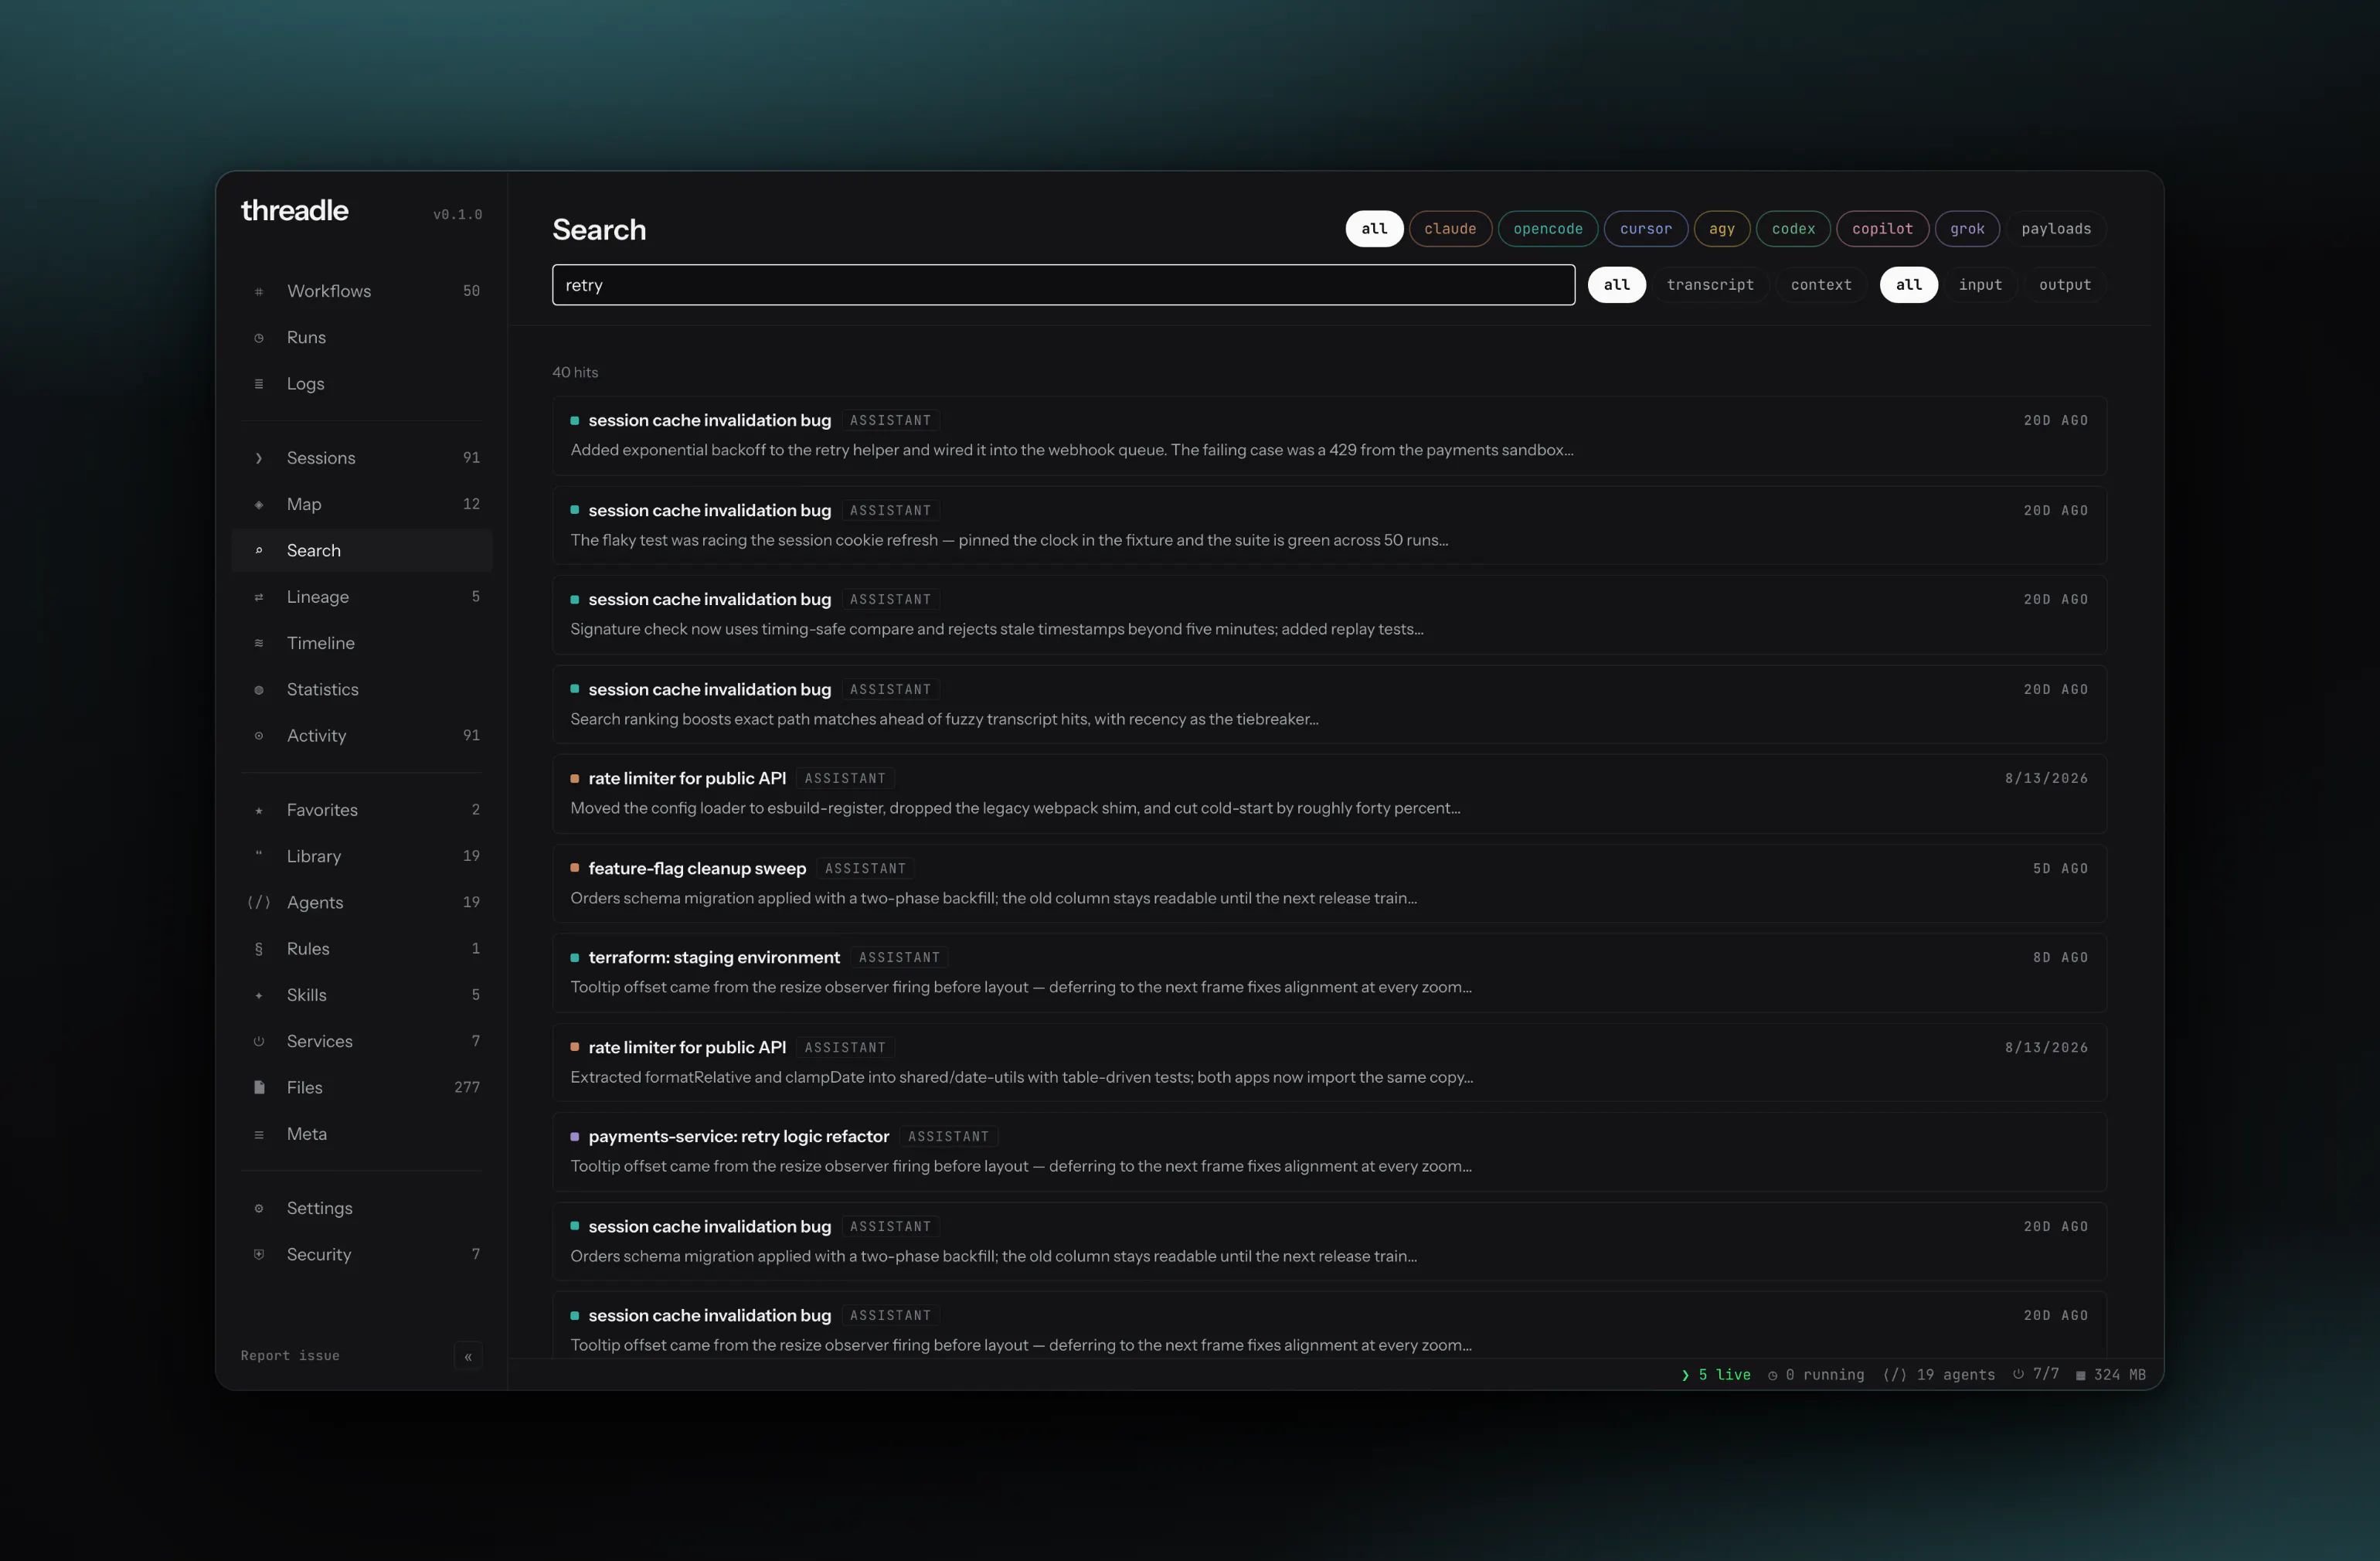
Task: Open 'feature-flag cleanup sweep' result
Action: click(x=1329, y=884)
